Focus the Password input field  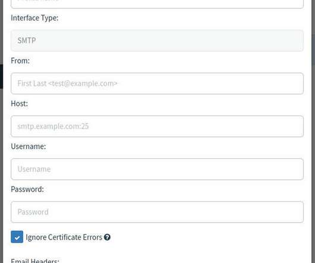point(157,212)
